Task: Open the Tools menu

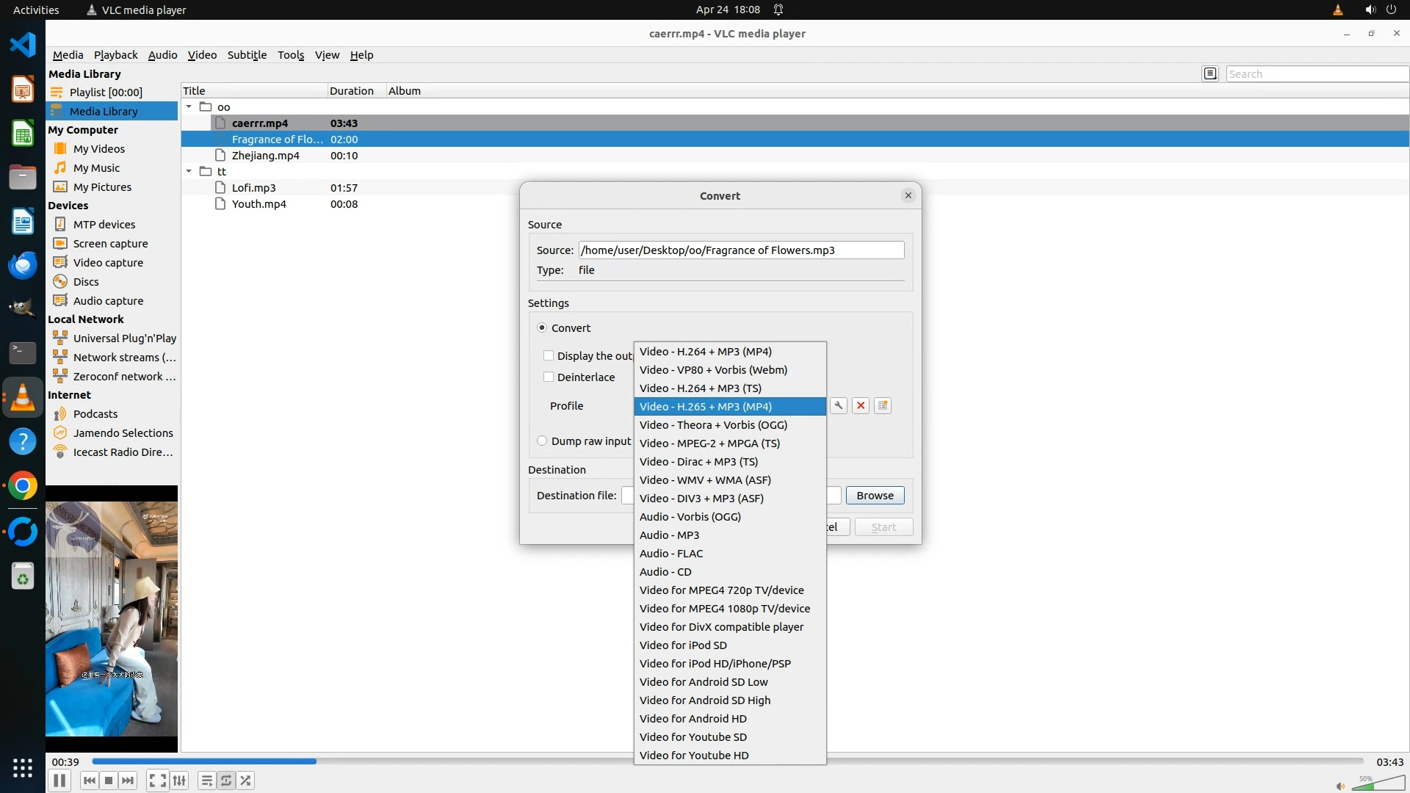Action: point(290,55)
